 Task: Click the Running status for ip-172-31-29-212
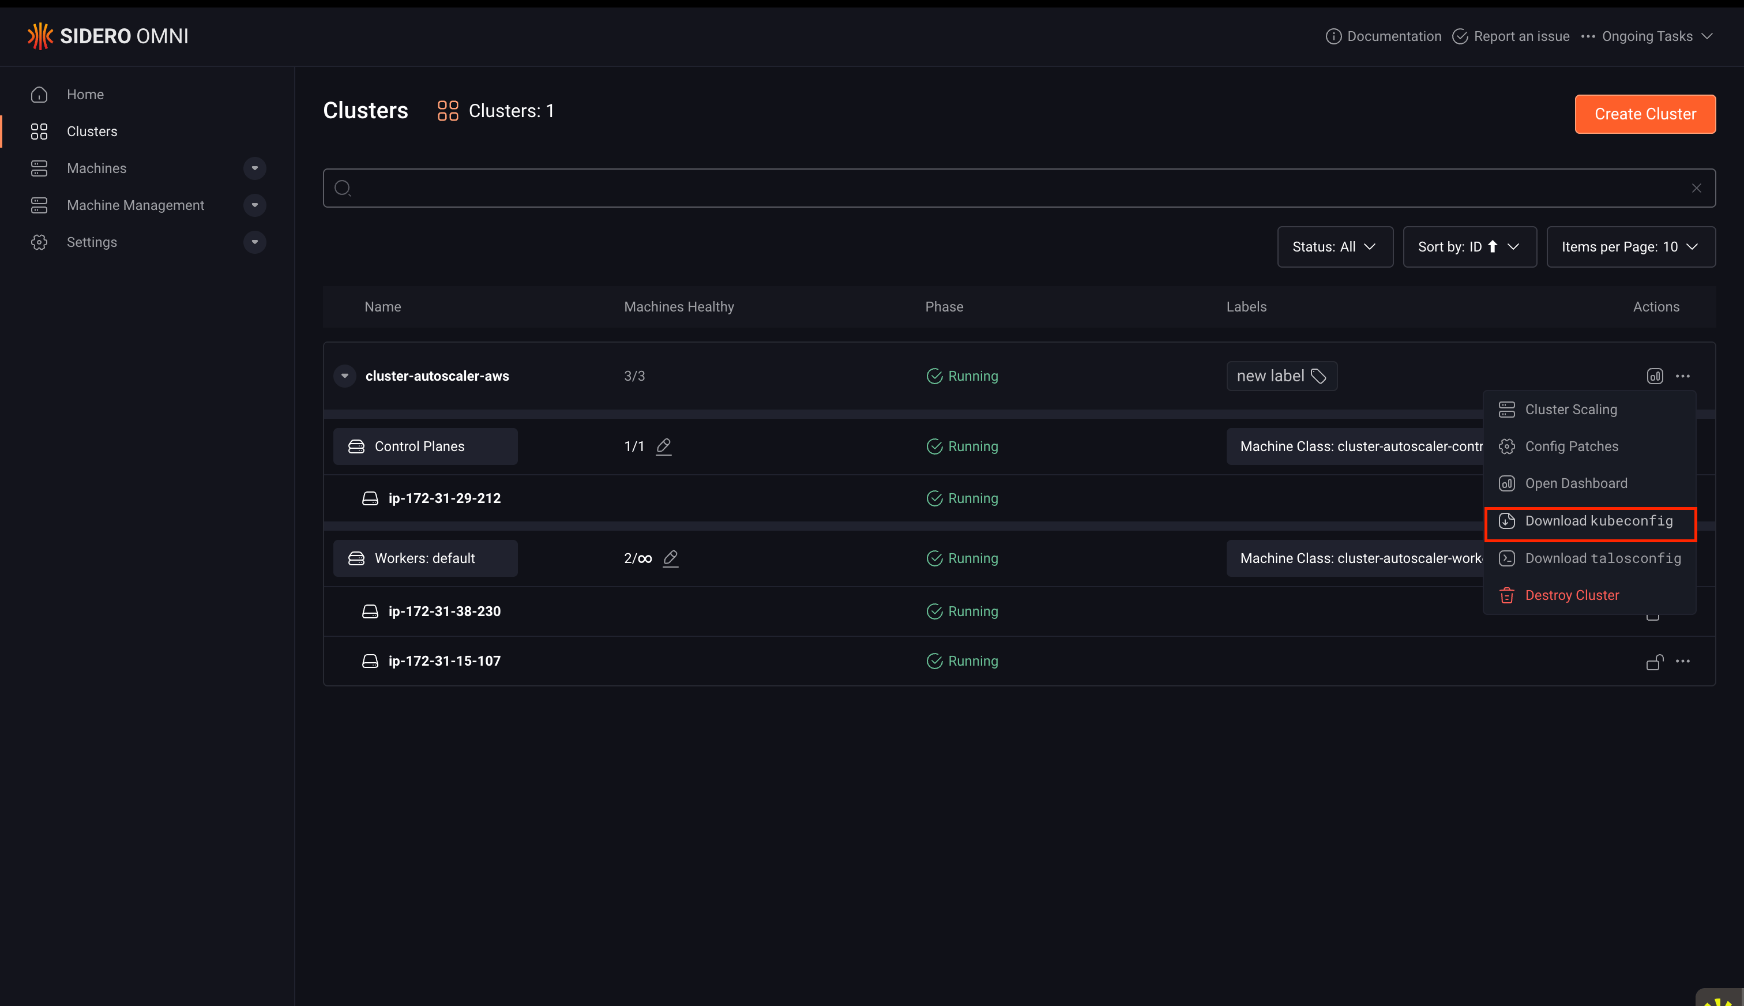962,498
